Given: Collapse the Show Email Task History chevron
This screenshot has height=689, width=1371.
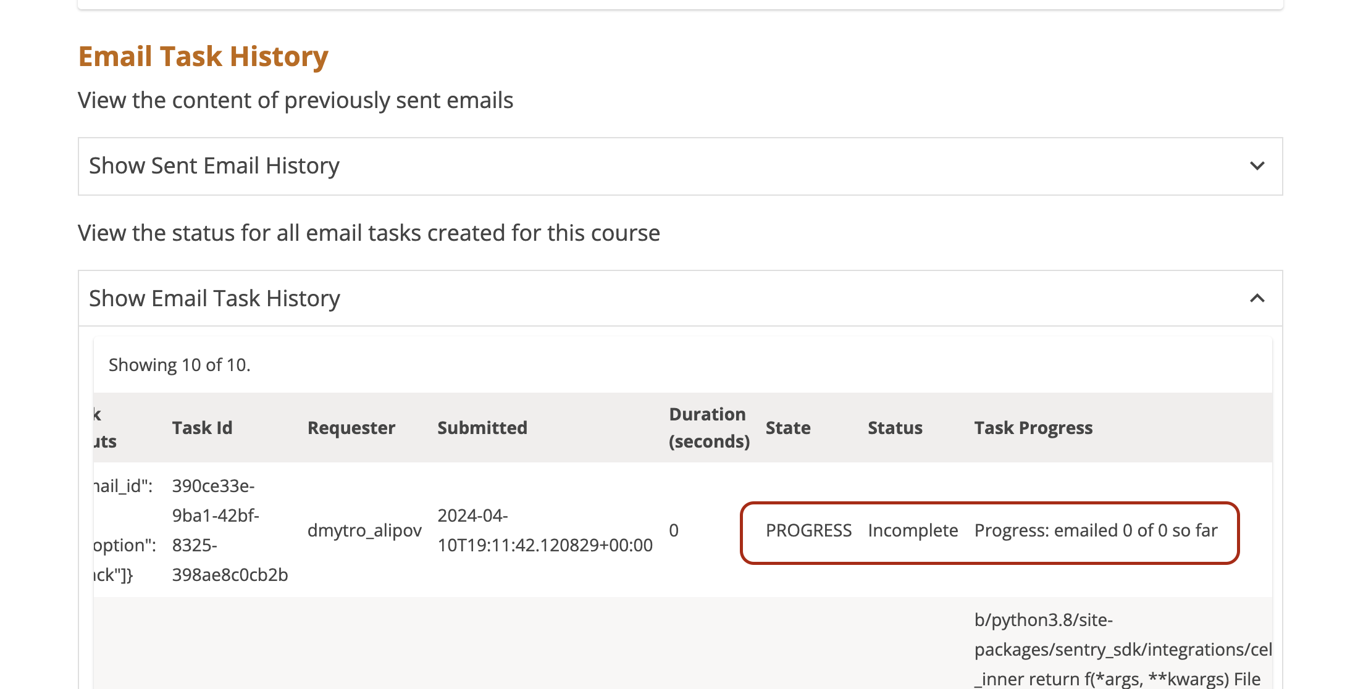Looking at the screenshot, I should point(1257,299).
